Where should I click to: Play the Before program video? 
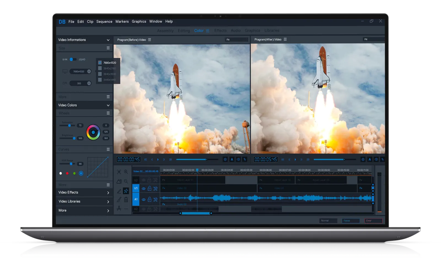158,159
